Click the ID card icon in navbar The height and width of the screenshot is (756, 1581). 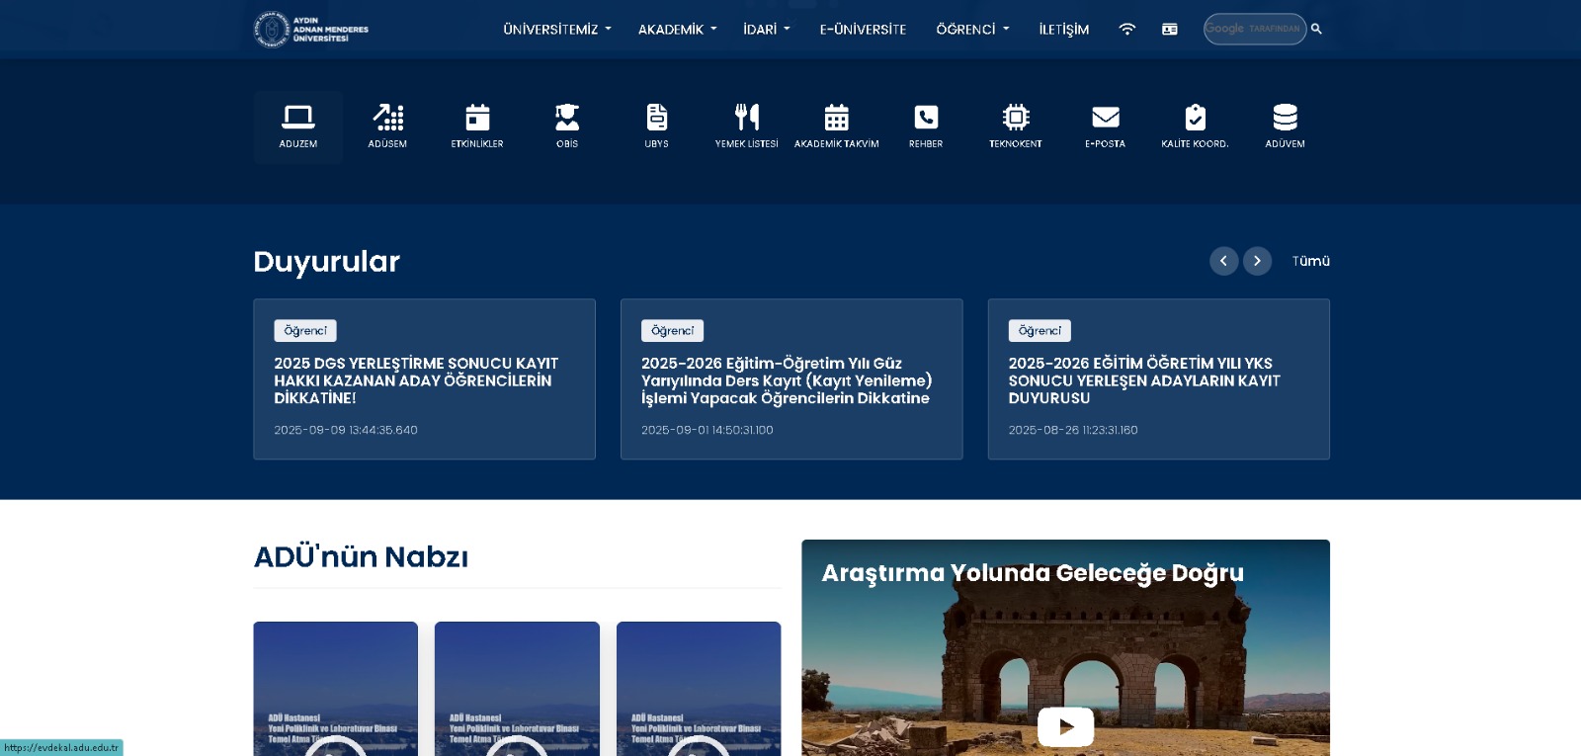pos(1170,30)
